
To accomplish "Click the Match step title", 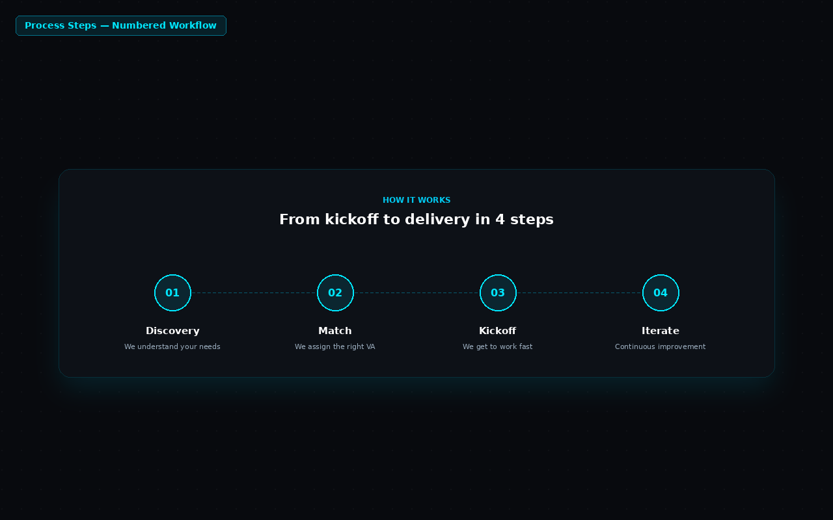I will (x=335, y=331).
